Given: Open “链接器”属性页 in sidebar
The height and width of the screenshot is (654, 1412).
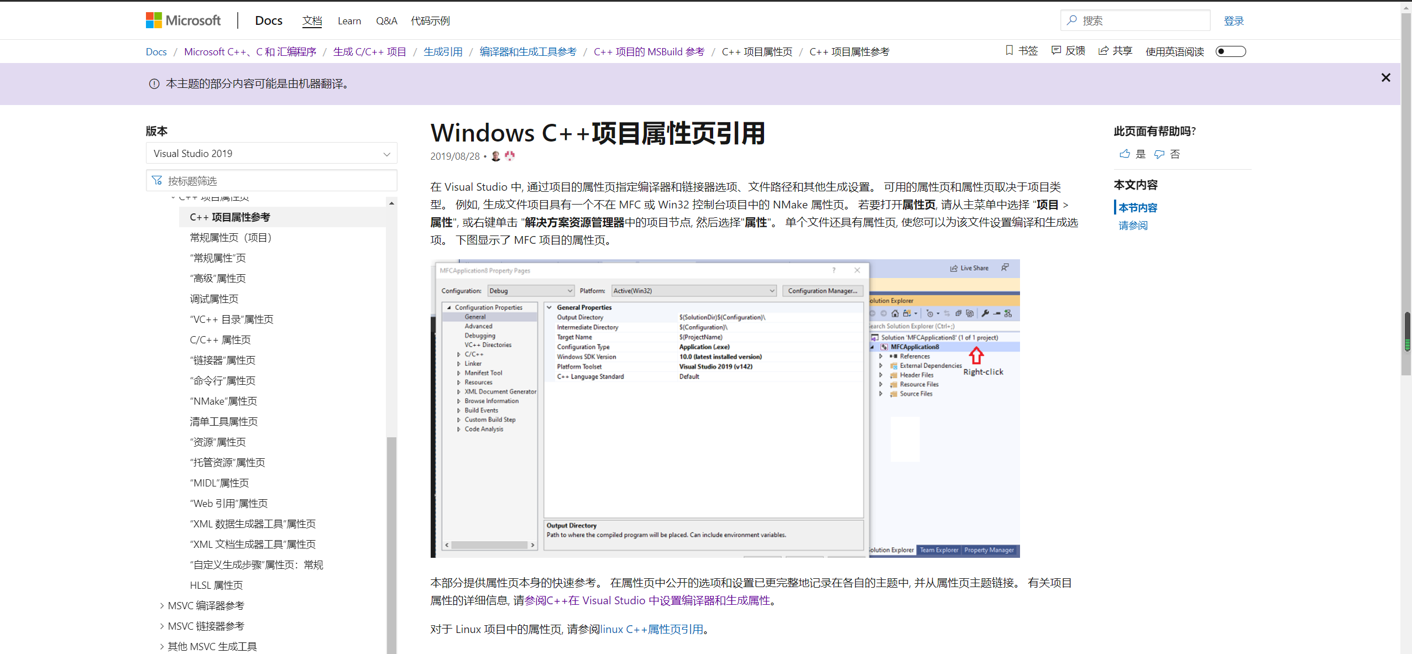Looking at the screenshot, I should 223,360.
